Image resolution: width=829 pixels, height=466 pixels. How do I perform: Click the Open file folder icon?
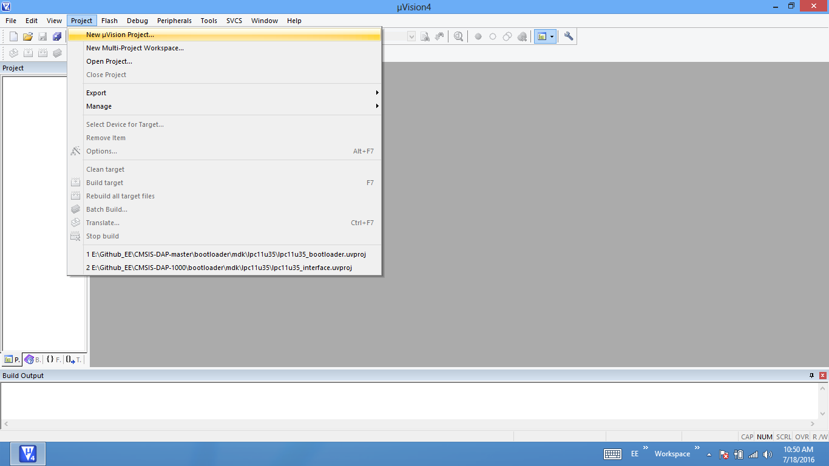point(28,36)
